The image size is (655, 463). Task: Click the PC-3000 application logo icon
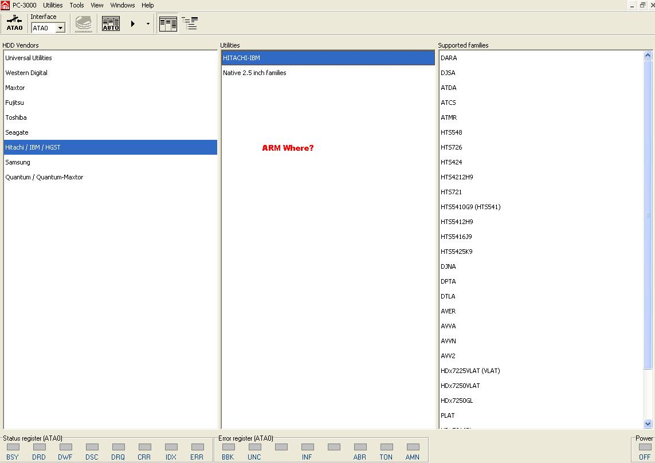(5, 5)
